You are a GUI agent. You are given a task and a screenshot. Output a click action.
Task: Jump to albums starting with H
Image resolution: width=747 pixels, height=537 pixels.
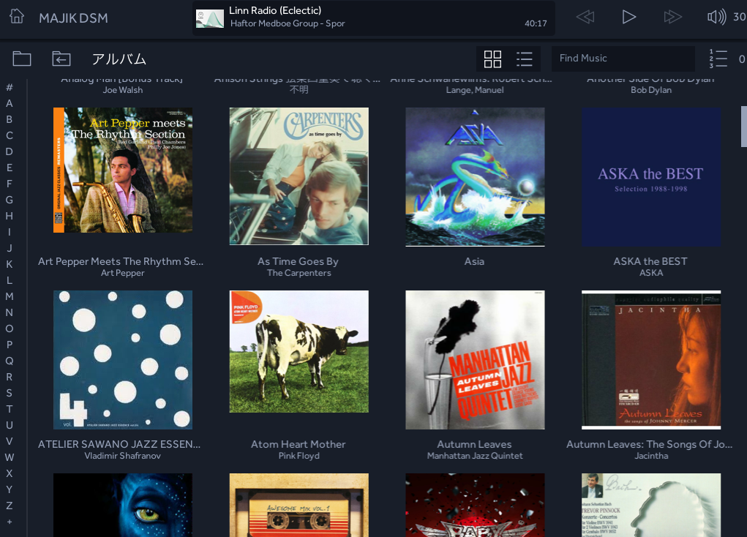[10, 216]
